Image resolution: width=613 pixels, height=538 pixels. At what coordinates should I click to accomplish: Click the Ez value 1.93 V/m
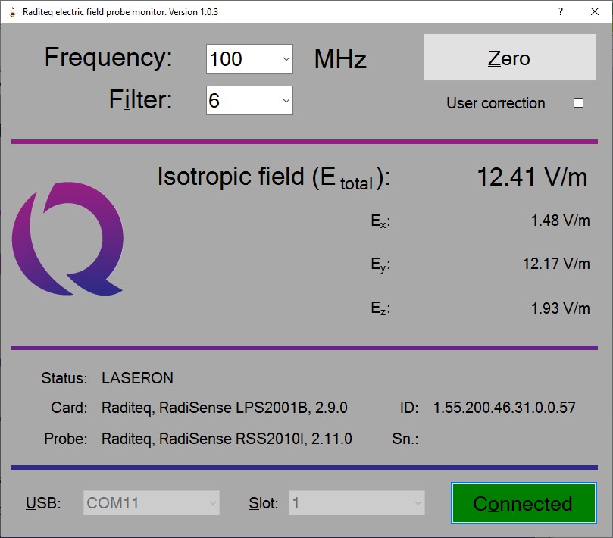coord(560,308)
